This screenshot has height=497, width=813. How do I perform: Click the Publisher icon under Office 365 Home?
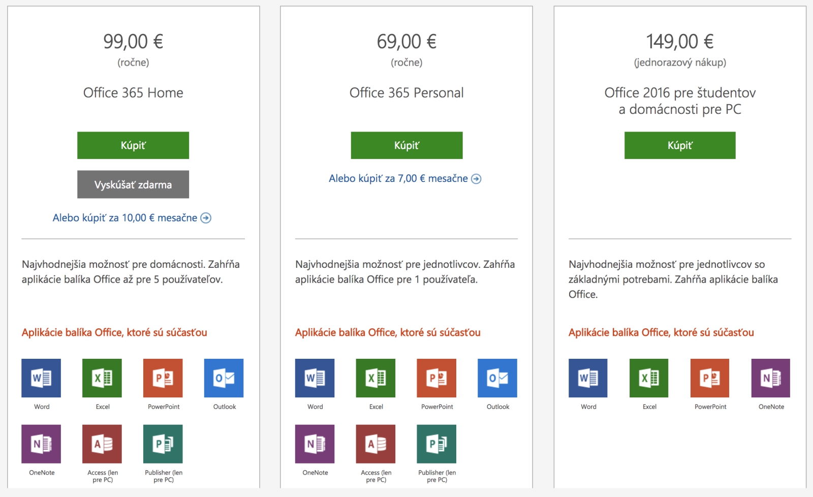[163, 444]
